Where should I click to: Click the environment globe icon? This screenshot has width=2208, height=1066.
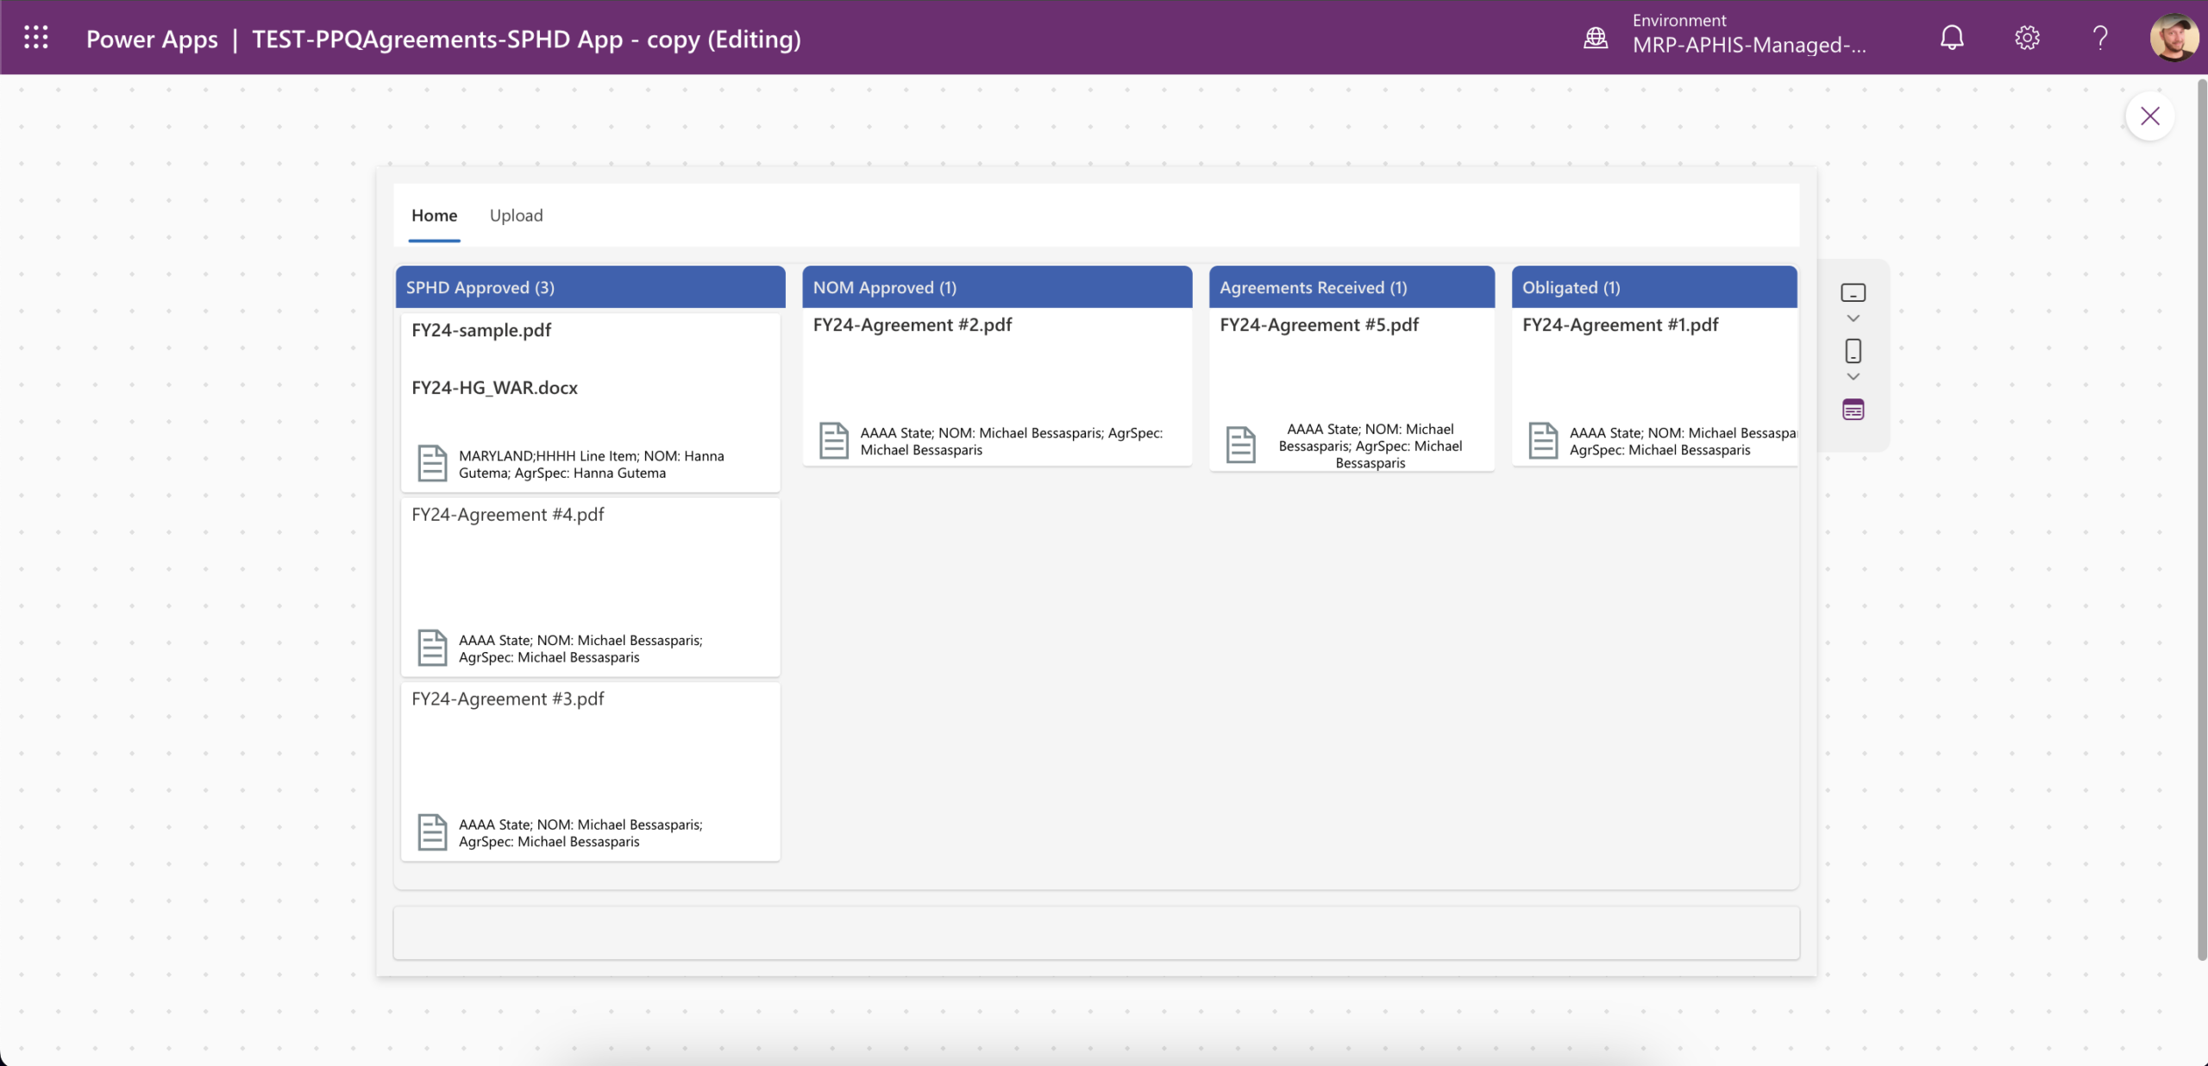pyautogui.click(x=1596, y=38)
